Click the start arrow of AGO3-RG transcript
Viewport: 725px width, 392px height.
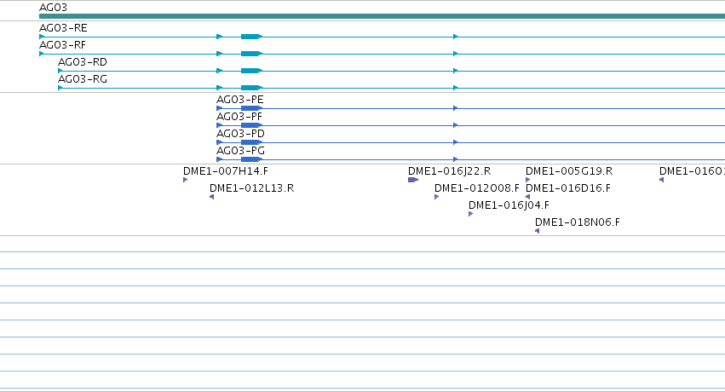point(60,88)
